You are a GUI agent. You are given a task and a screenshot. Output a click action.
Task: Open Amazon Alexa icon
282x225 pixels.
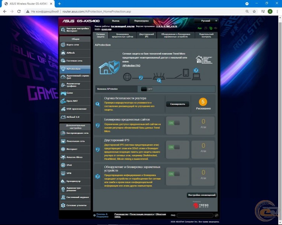[63, 157]
